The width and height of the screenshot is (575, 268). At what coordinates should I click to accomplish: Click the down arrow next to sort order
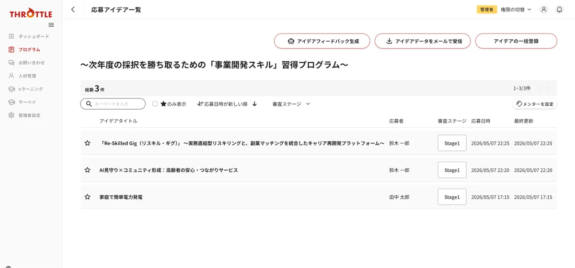tap(254, 104)
